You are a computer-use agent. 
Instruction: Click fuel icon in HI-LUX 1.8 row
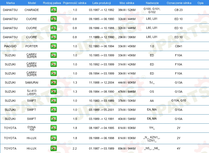click(x=53, y=138)
